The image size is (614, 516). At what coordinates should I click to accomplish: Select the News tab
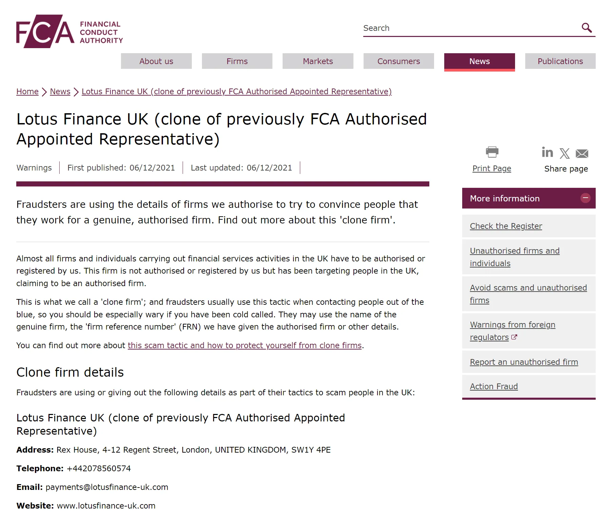479,62
